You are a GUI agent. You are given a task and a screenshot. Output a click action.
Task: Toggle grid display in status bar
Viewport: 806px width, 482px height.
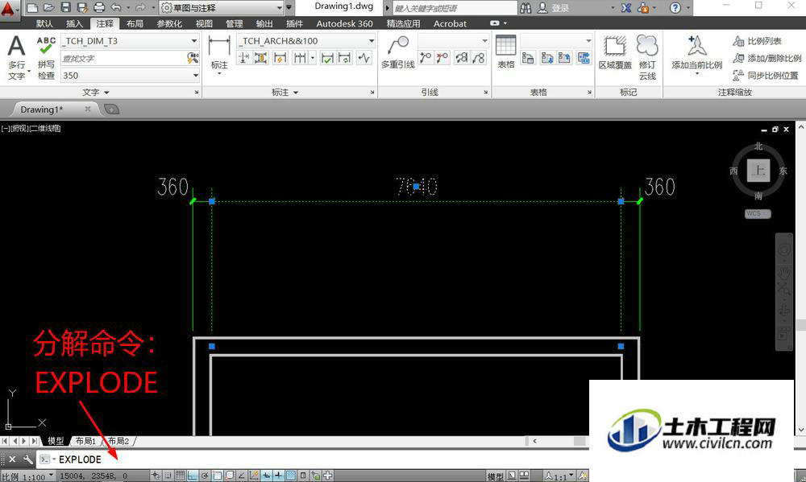coord(180,476)
